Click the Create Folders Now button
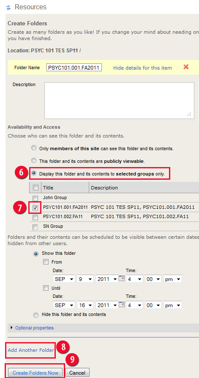The height and width of the screenshot is (378, 199). [x=35, y=373]
